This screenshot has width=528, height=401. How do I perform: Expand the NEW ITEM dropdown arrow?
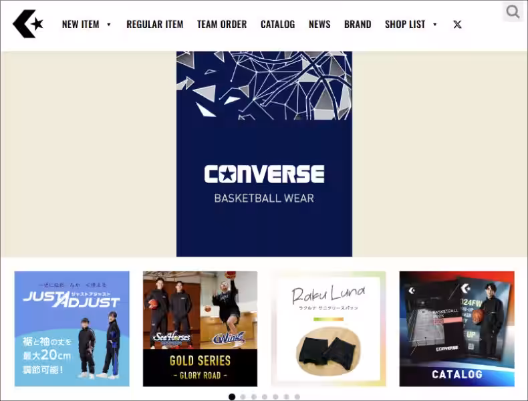[x=109, y=25]
